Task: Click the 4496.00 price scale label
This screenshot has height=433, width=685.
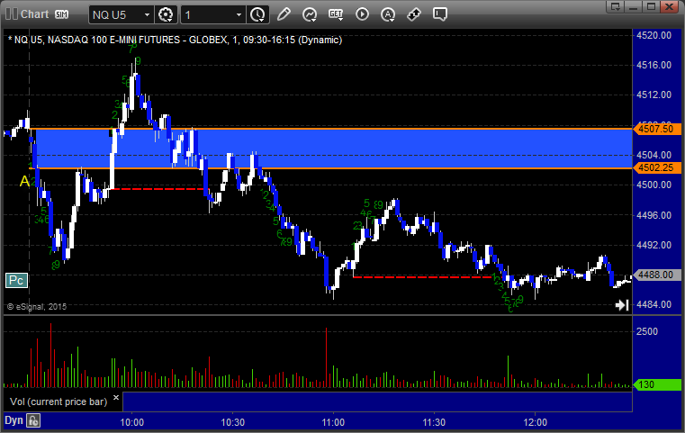Action: (x=654, y=215)
